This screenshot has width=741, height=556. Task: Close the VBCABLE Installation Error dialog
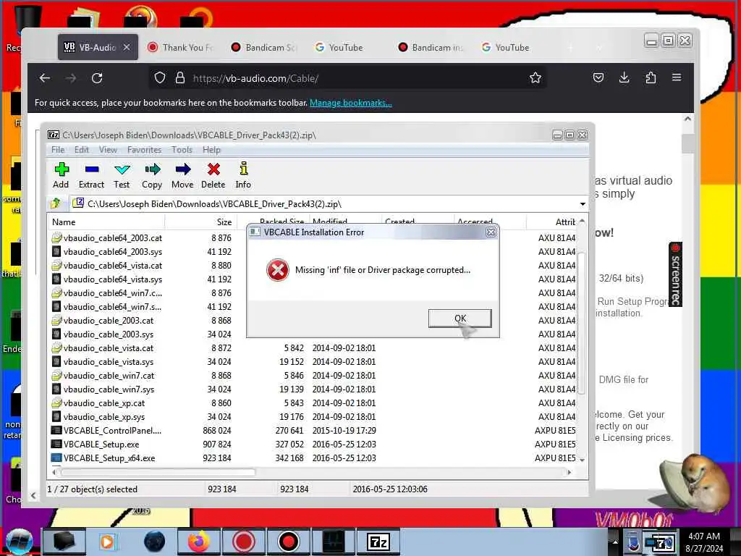491,232
